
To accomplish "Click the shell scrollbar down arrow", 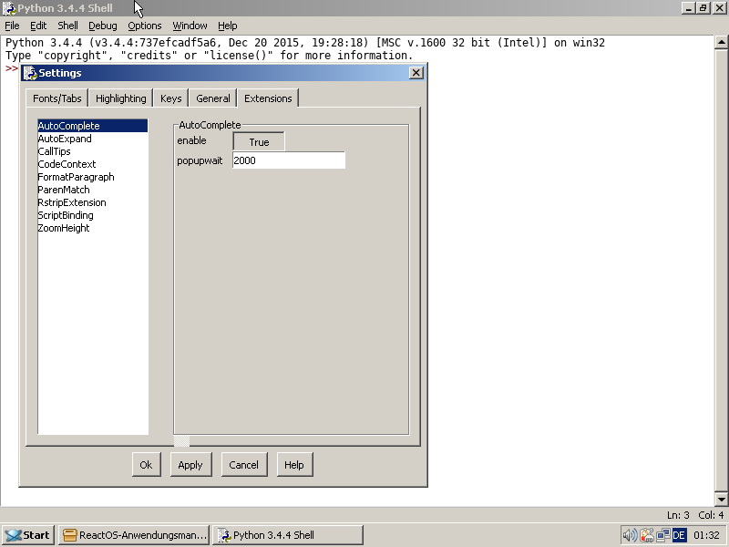I will click(x=721, y=500).
